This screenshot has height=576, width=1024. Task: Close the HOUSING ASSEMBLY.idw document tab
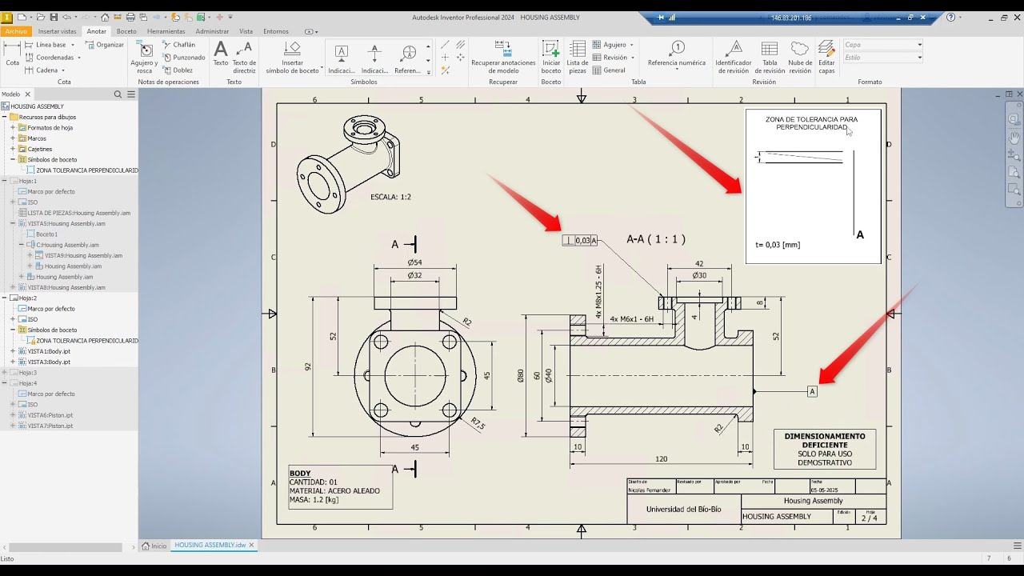tap(252, 546)
